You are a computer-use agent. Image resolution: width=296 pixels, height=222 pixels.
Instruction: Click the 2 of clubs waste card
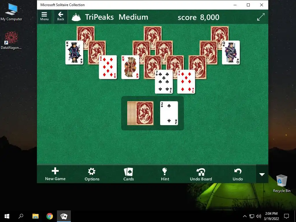point(169,113)
